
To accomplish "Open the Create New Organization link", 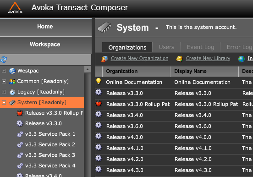I will [x=140, y=58].
